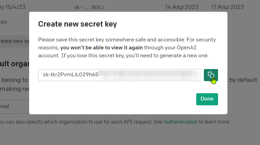Open the Authentication link
Image resolution: width=260 pixels, height=145 pixels.
pos(181,122)
